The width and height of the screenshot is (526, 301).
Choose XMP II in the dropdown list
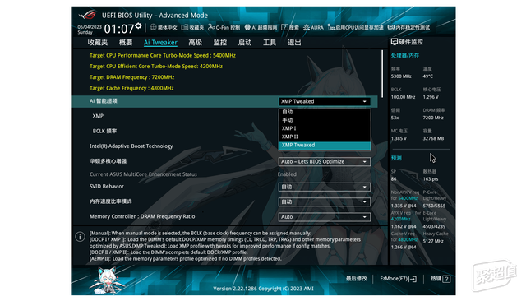coord(325,137)
